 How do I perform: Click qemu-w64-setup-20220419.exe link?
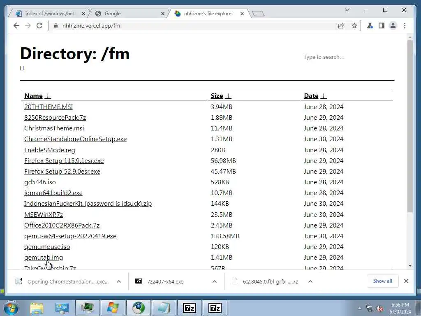(70, 236)
